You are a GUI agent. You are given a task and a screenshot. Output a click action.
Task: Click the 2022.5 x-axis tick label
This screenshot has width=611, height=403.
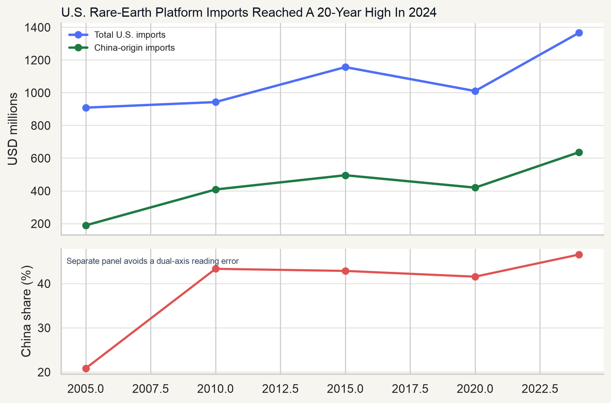click(x=540, y=389)
